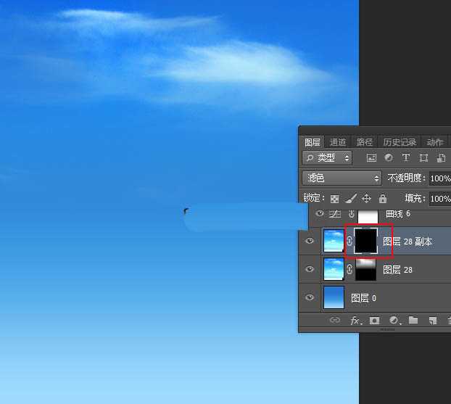Image resolution: width=451 pixels, height=404 pixels.
Task: Click the lock position move icon
Action: click(x=366, y=198)
